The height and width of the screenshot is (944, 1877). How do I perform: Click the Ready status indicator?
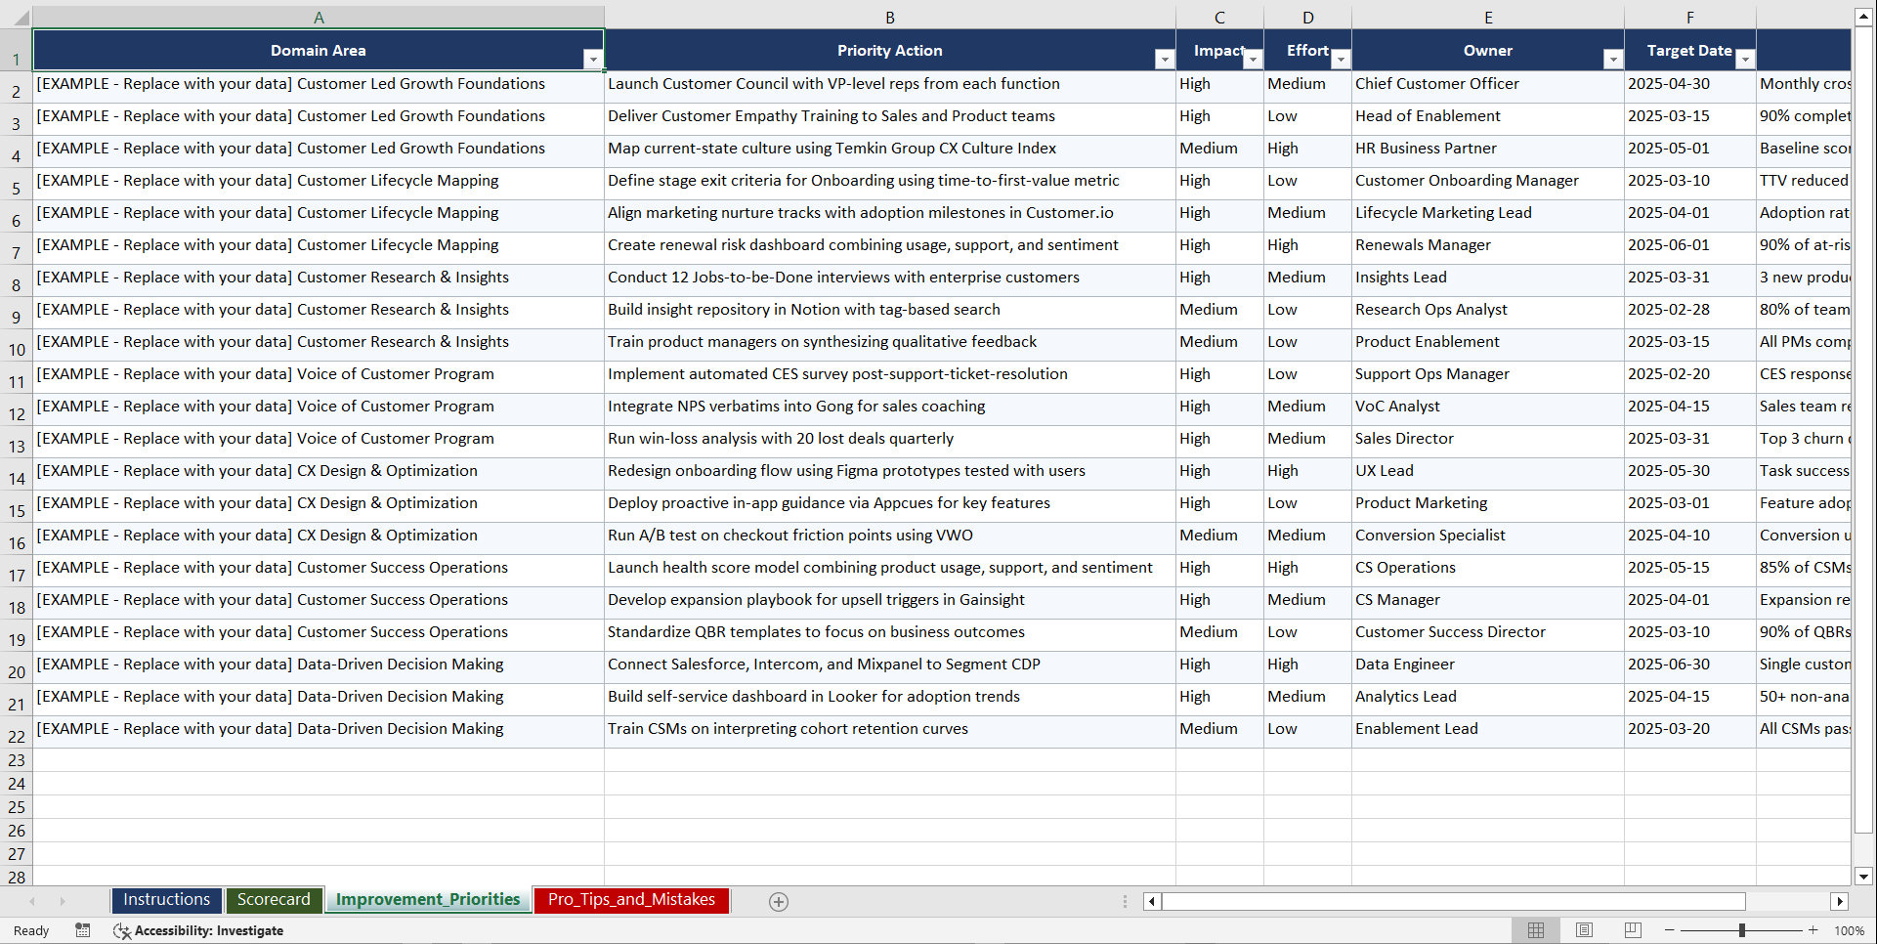30,930
